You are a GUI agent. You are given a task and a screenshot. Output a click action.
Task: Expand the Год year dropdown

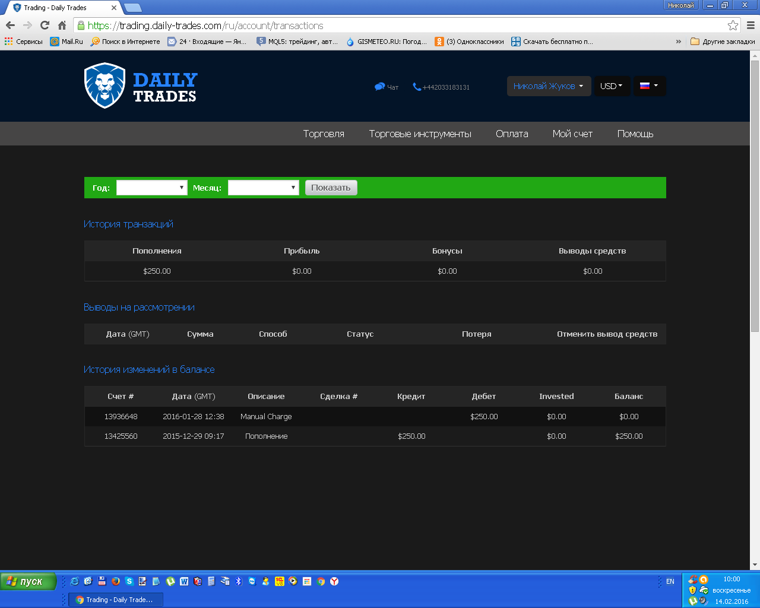pos(151,188)
